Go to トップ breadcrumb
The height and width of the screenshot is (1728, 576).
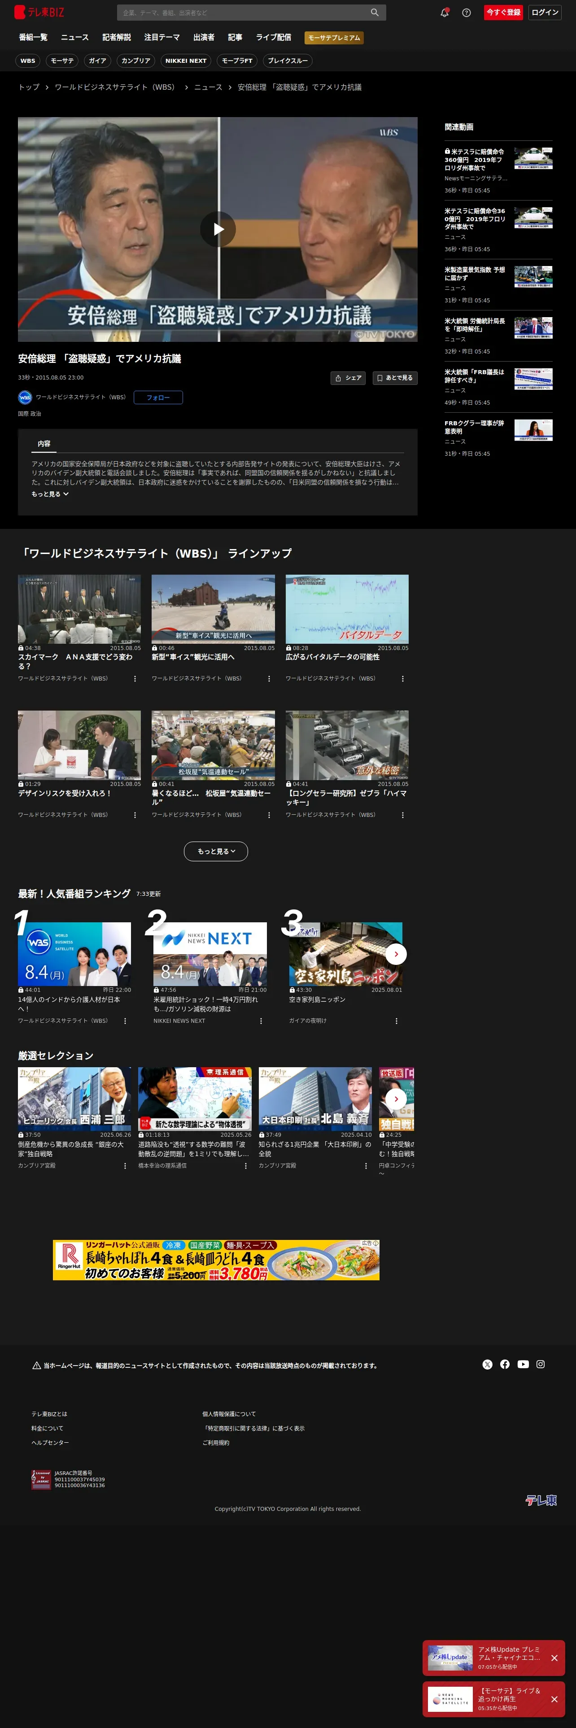pos(29,87)
